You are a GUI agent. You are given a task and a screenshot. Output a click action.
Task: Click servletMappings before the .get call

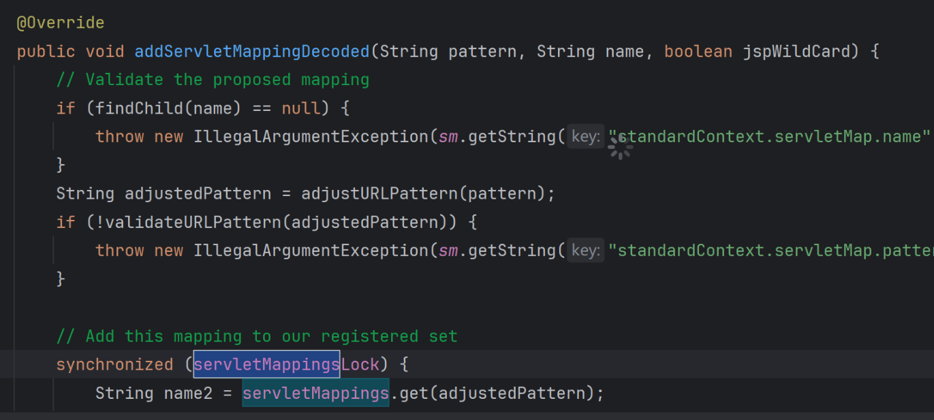coord(315,393)
